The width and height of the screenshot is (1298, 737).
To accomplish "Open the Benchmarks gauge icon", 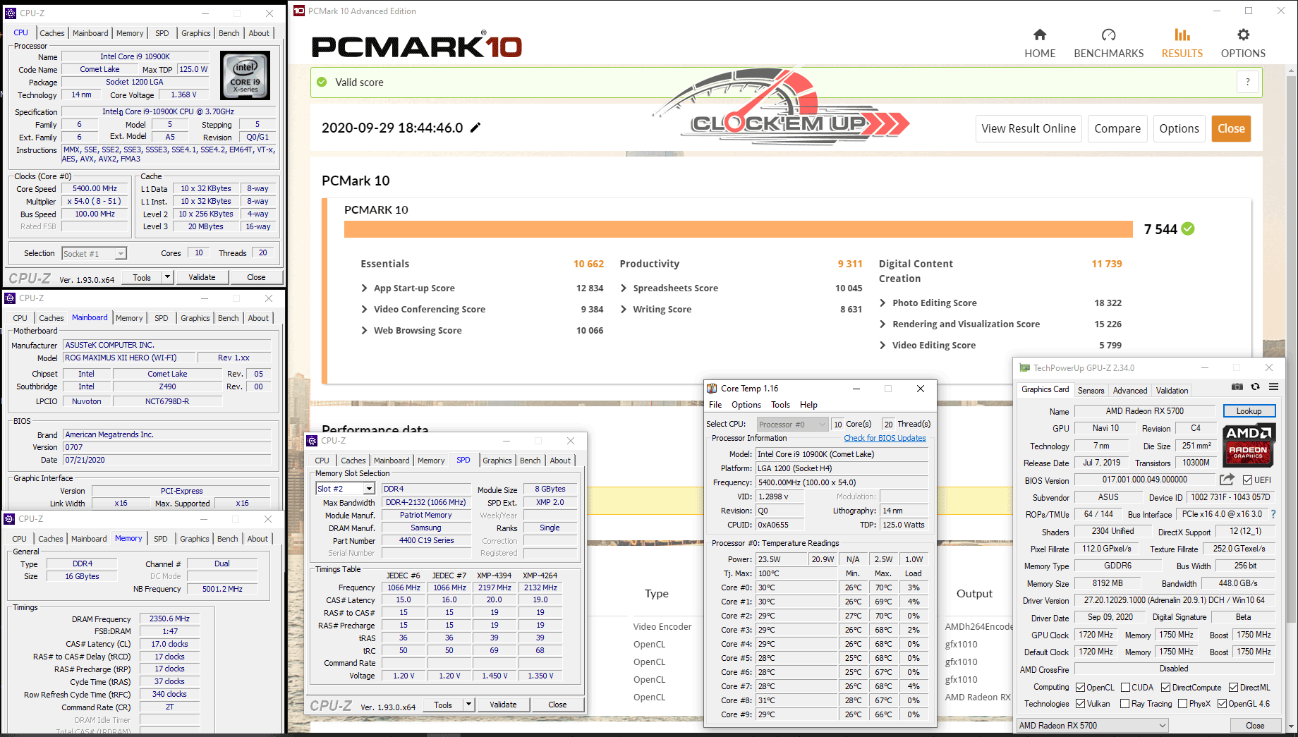I will pyautogui.click(x=1108, y=35).
